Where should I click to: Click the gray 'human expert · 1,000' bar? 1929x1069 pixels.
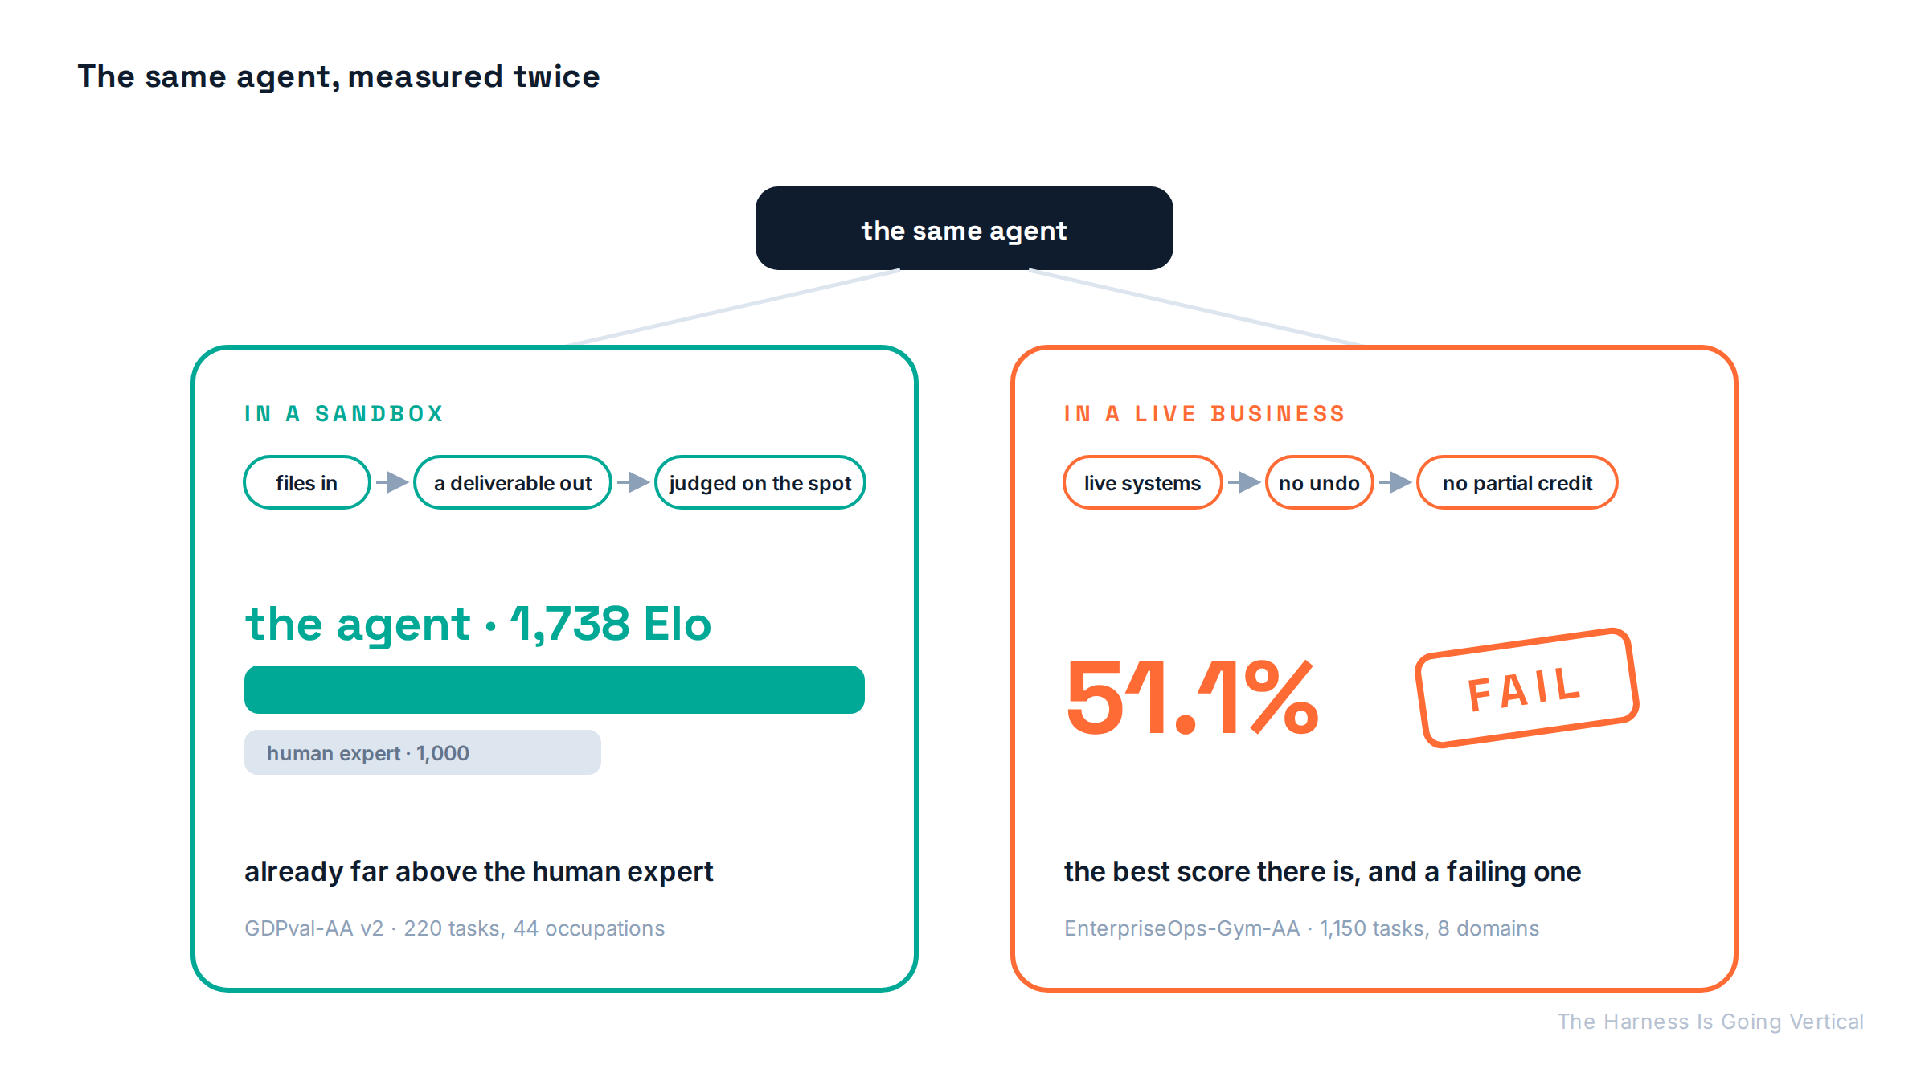pyautogui.click(x=423, y=752)
